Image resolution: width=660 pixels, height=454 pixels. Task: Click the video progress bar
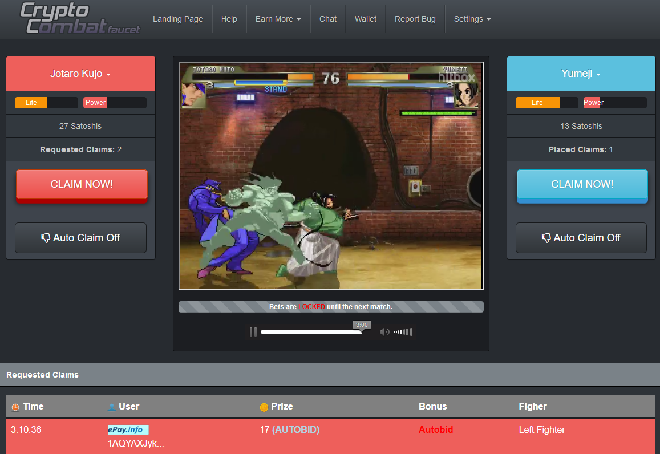coord(311,332)
